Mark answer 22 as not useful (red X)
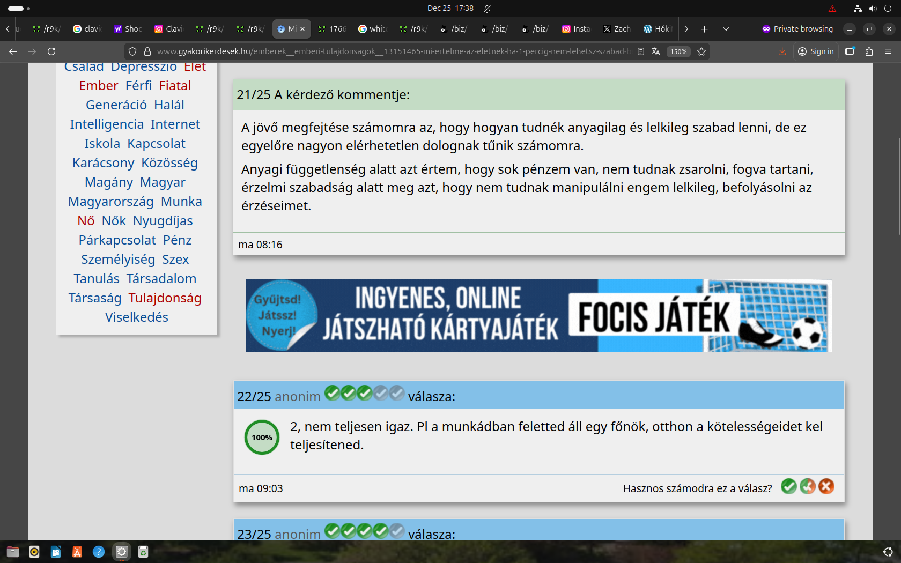 click(x=826, y=486)
